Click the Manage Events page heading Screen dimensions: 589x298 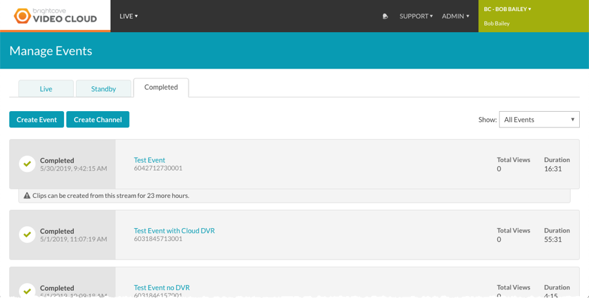[50, 51]
